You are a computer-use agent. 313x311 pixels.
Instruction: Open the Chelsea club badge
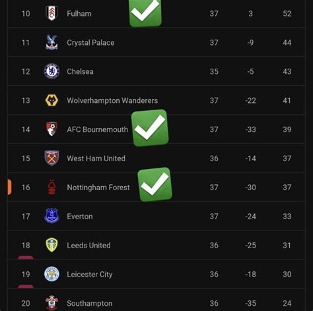coord(52,71)
